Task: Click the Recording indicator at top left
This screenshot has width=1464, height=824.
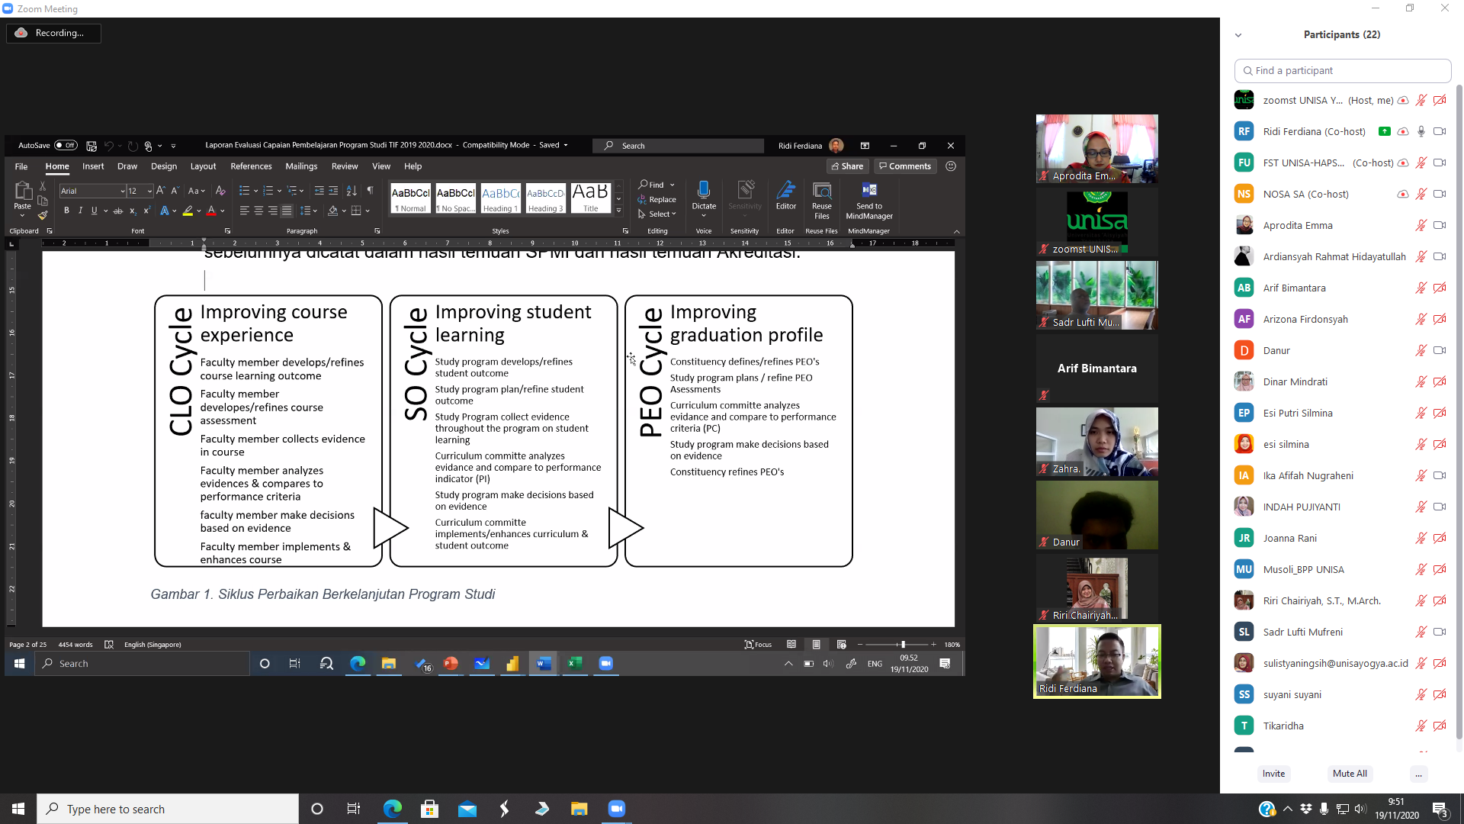Action: (x=53, y=33)
